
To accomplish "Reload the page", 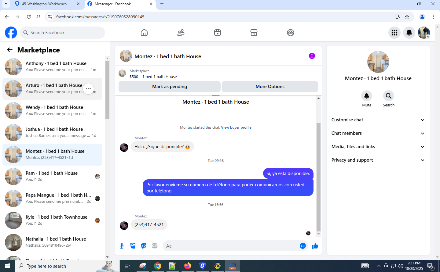I will (x=29, y=17).
